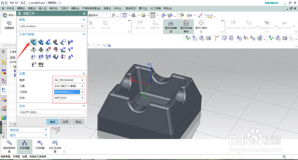Open the 帮助(H) menu

(x=168, y=8)
